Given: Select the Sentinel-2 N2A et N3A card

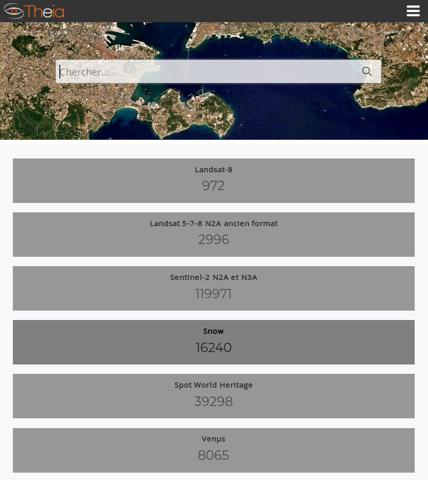Looking at the screenshot, I should point(214,288).
